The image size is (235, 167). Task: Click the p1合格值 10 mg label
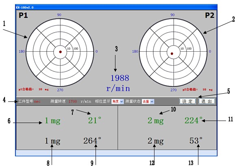34,89
